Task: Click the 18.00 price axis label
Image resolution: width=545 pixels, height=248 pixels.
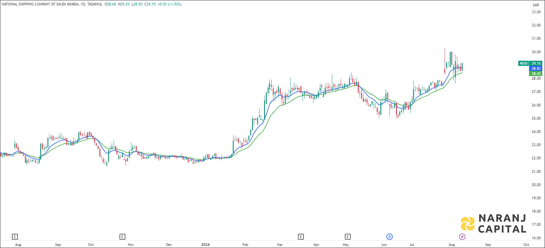Action: click(536, 211)
